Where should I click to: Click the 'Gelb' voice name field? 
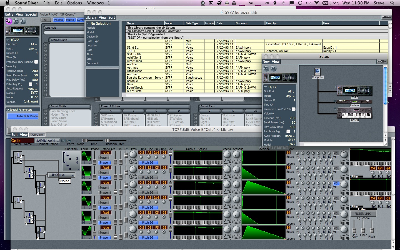[x=22, y=141]
